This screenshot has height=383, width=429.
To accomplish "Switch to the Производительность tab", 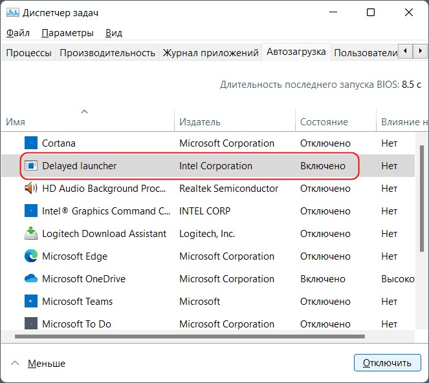I will [x=107, y=53].
